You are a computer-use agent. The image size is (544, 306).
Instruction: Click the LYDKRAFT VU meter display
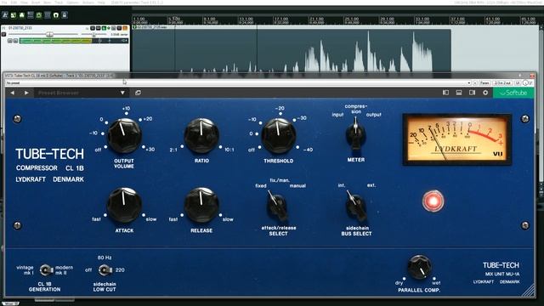pyautogui.click(x=457, y=139)
